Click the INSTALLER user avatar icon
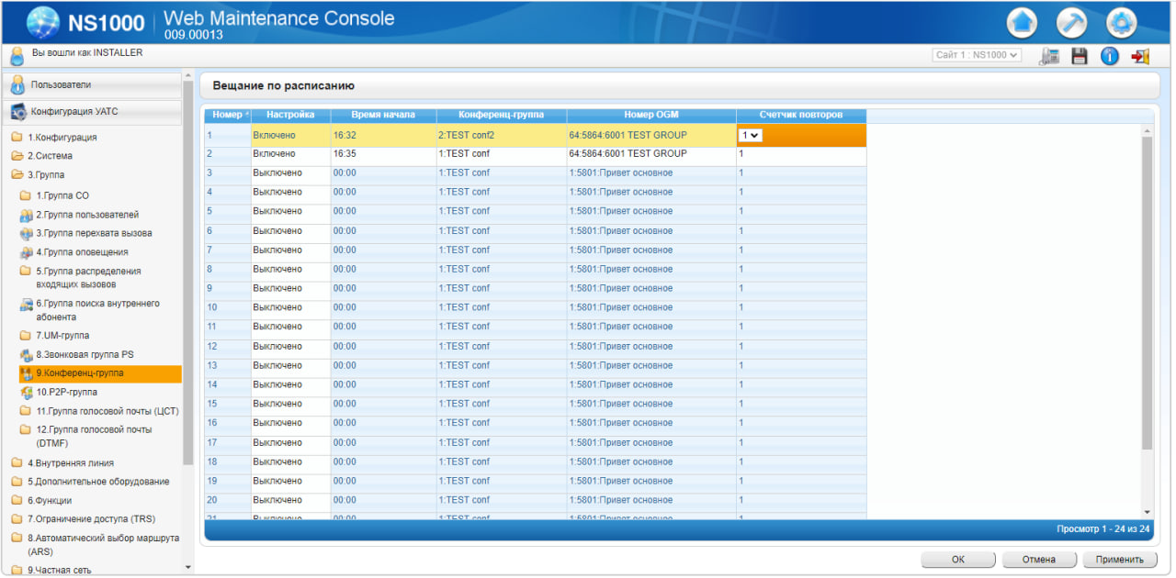 [x=17, y=55]
